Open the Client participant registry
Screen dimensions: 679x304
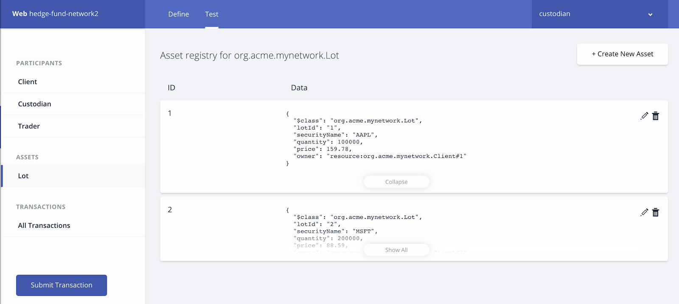tap(28, 82)
